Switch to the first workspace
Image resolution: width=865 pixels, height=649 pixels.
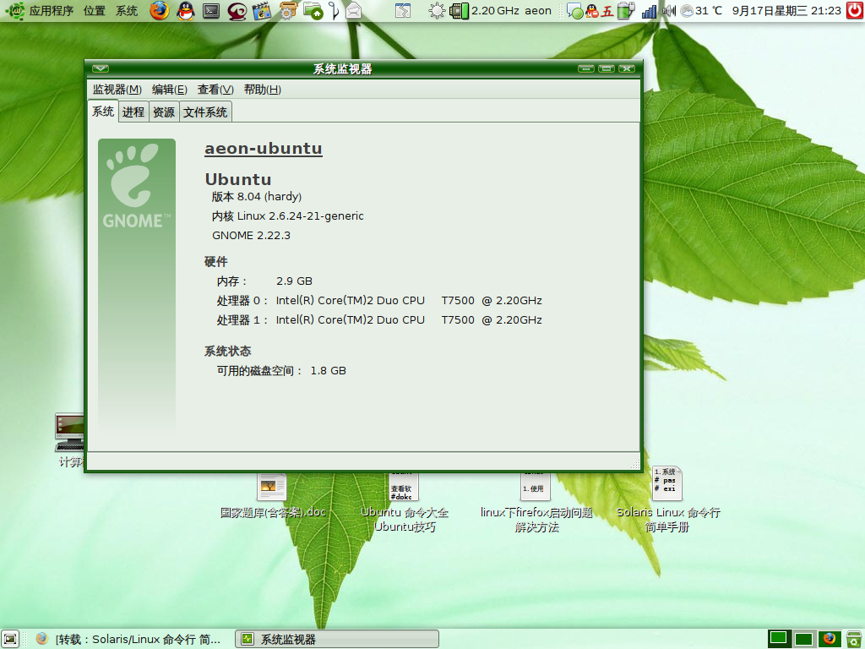pyautogui.click(x=778, y=639)
